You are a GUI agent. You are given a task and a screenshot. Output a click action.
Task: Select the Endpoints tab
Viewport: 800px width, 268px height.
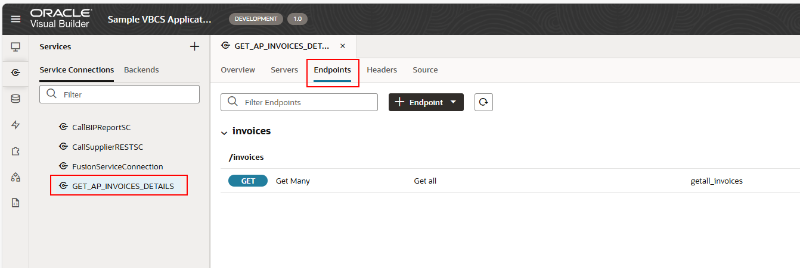[x=333, y=70]
